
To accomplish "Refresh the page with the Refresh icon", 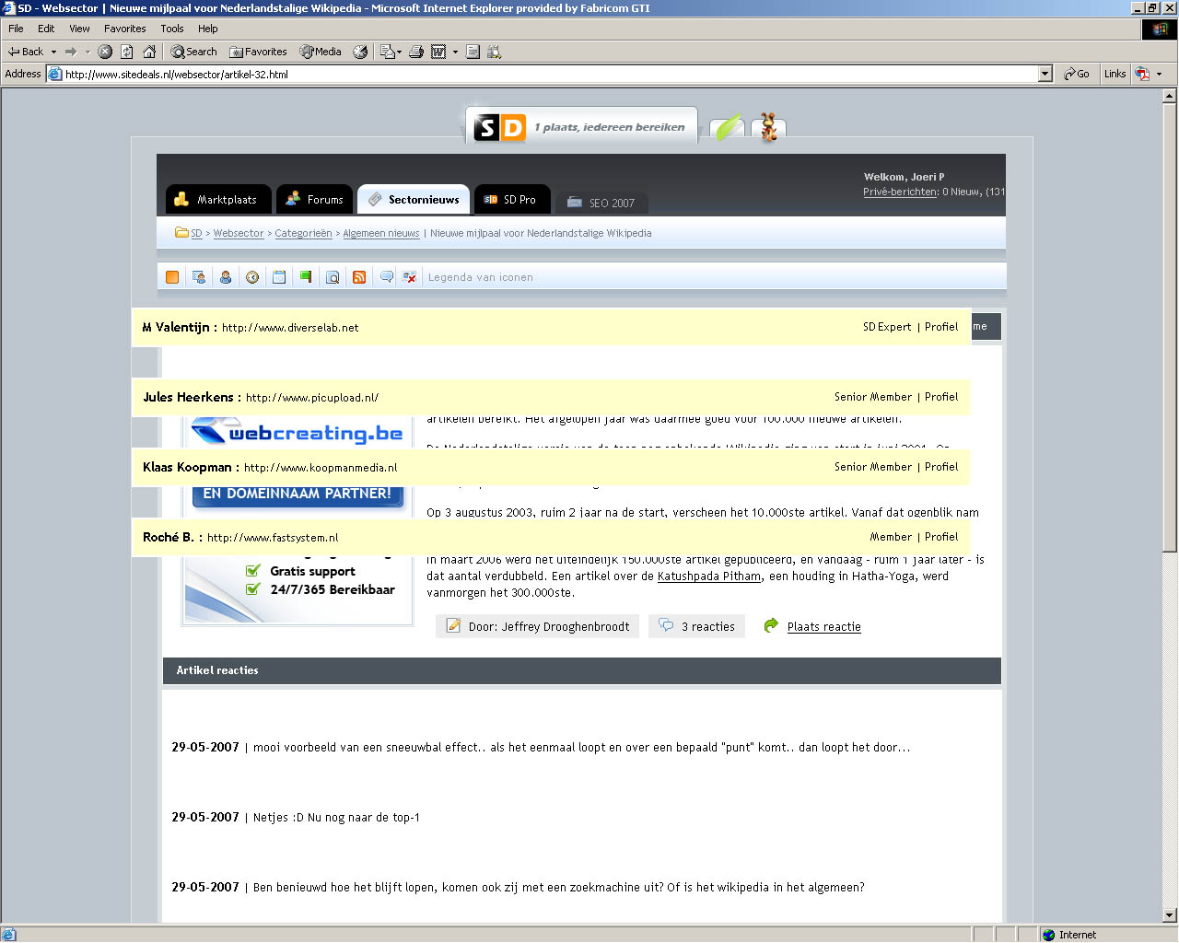I will tap(127, 52).
